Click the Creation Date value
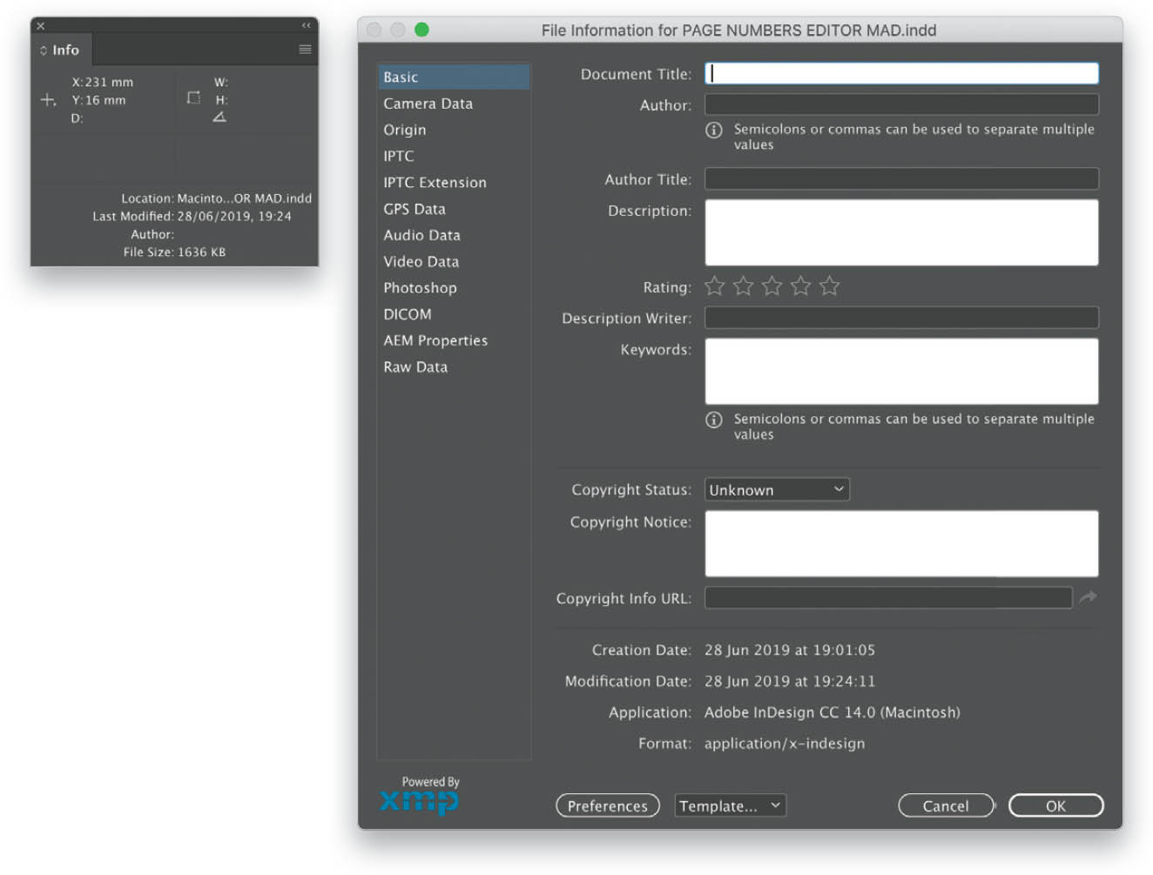The image size is (1153, 875). (790, 650)
